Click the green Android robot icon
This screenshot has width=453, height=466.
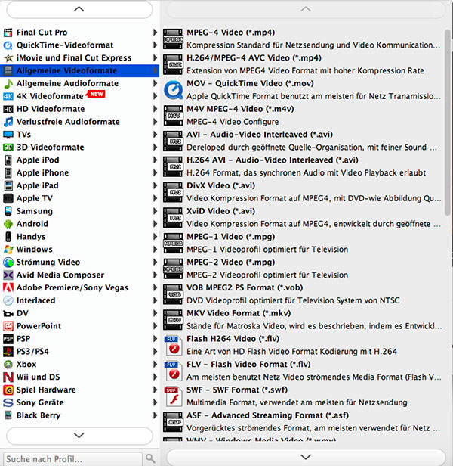[x=8, y=224]
